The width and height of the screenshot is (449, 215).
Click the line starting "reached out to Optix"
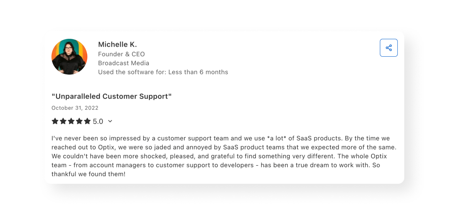tap(224, 147)
